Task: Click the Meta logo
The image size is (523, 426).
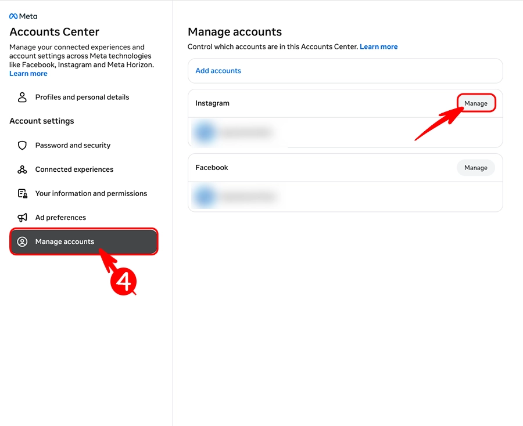Action: (x=23, y=16)
